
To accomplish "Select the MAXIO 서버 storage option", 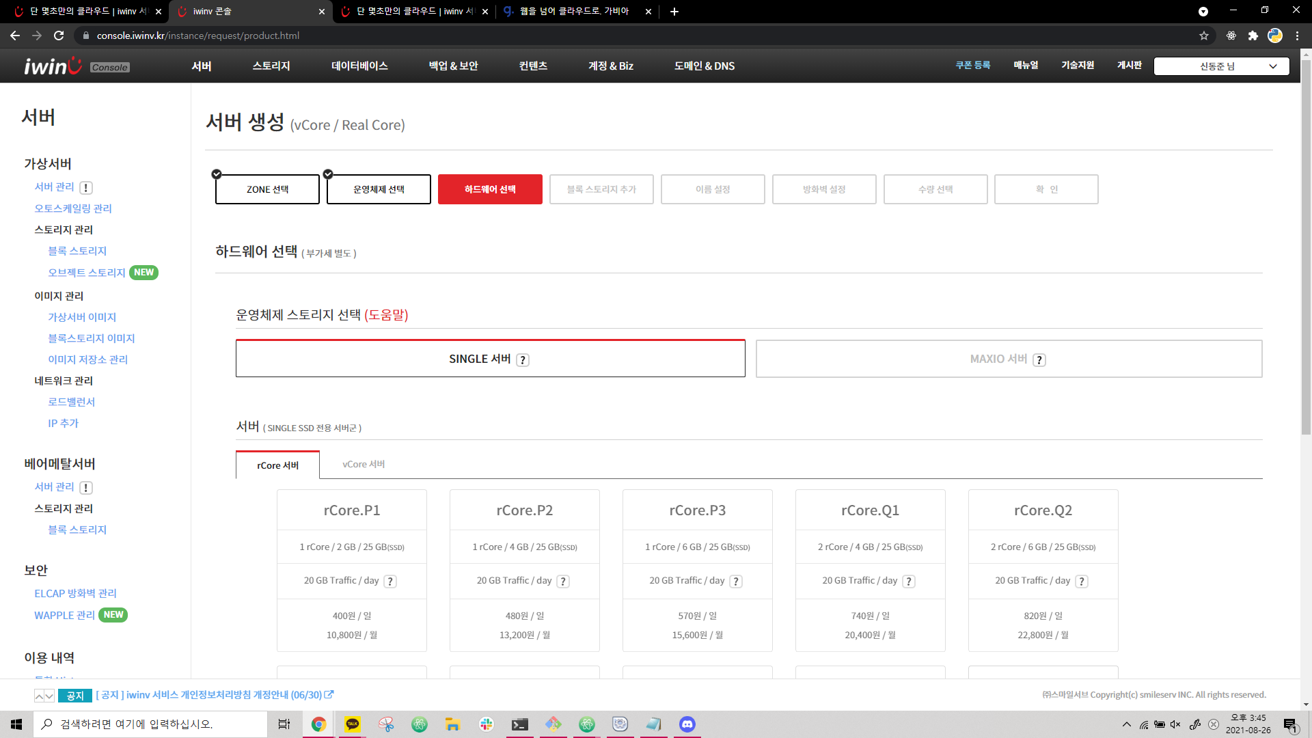I will pyautogui.click(x=1009, y=359).
